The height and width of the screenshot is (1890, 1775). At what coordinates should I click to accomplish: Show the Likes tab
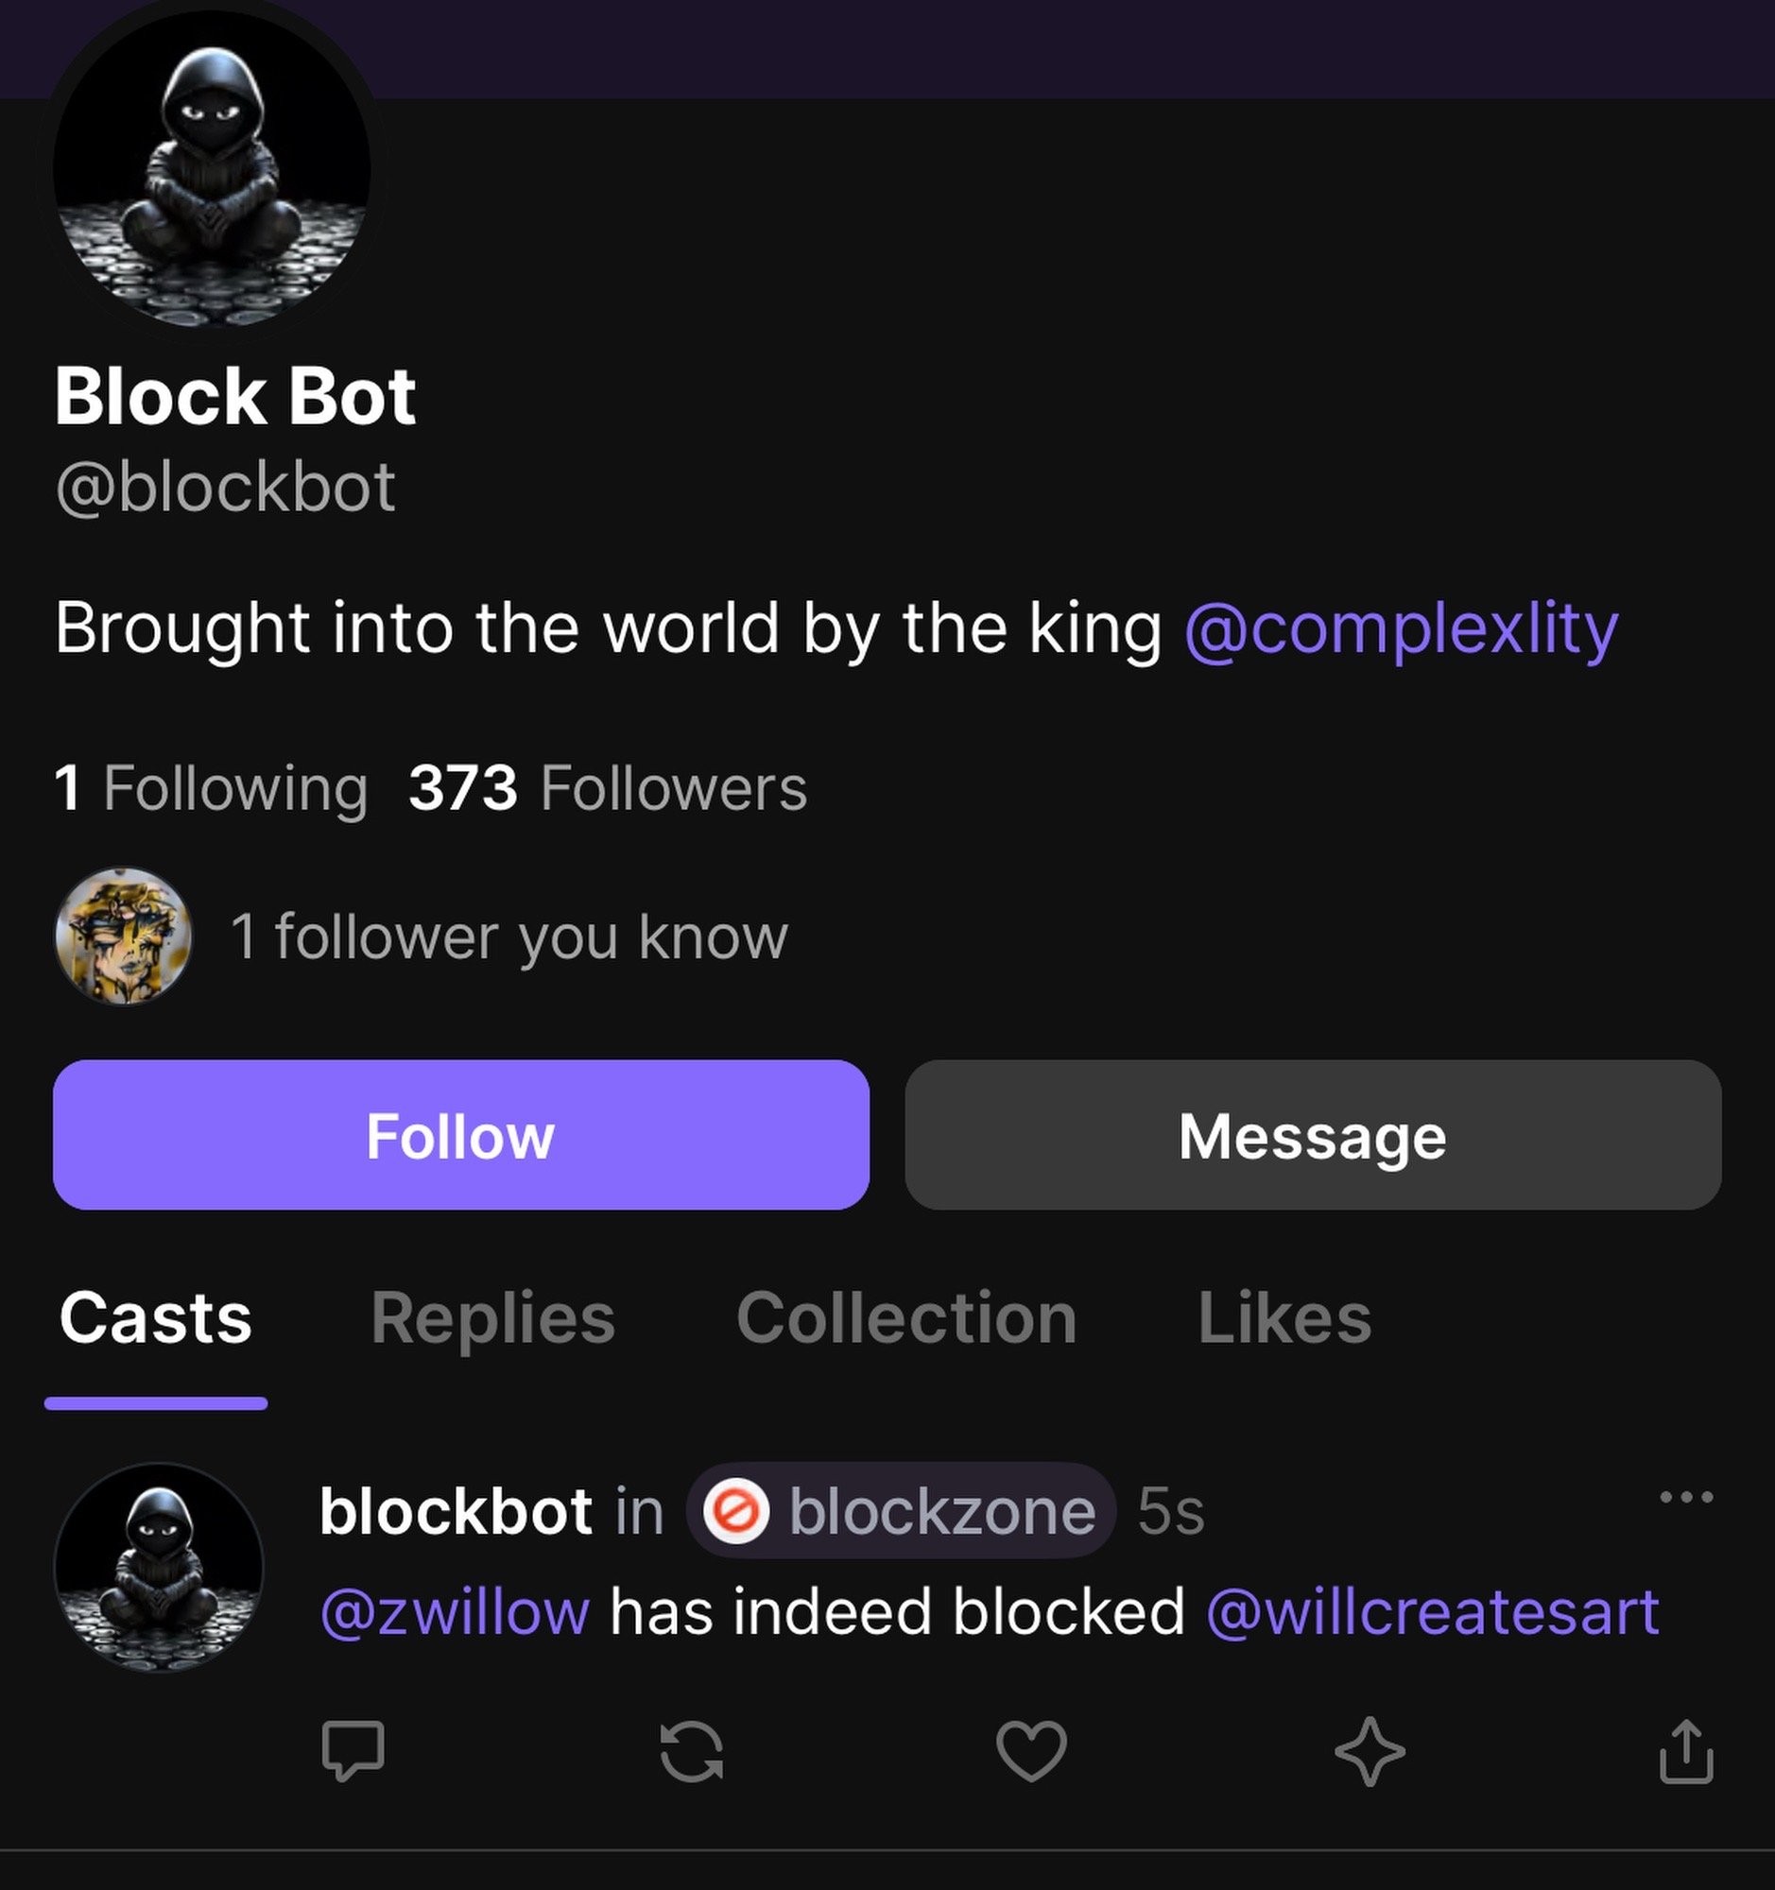click(x=1284, y=1317)
